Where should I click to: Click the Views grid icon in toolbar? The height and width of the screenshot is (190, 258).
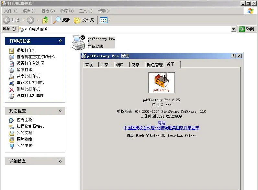pyautogui.click(x=104, y=20)
